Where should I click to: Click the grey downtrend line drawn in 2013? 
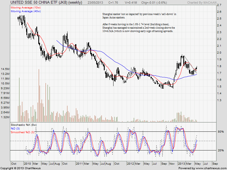(x=190, y=64)
